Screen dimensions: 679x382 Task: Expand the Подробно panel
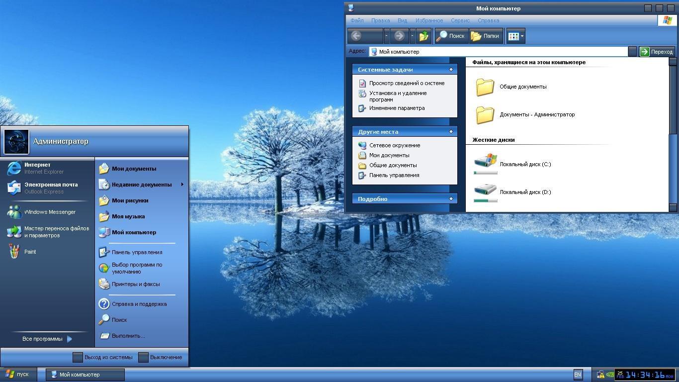tap(451, 199)
